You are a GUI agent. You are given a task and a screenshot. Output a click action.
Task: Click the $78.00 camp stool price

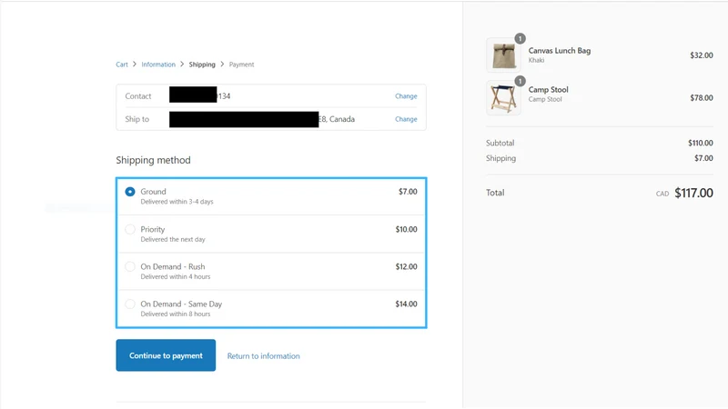coord(702,98)
